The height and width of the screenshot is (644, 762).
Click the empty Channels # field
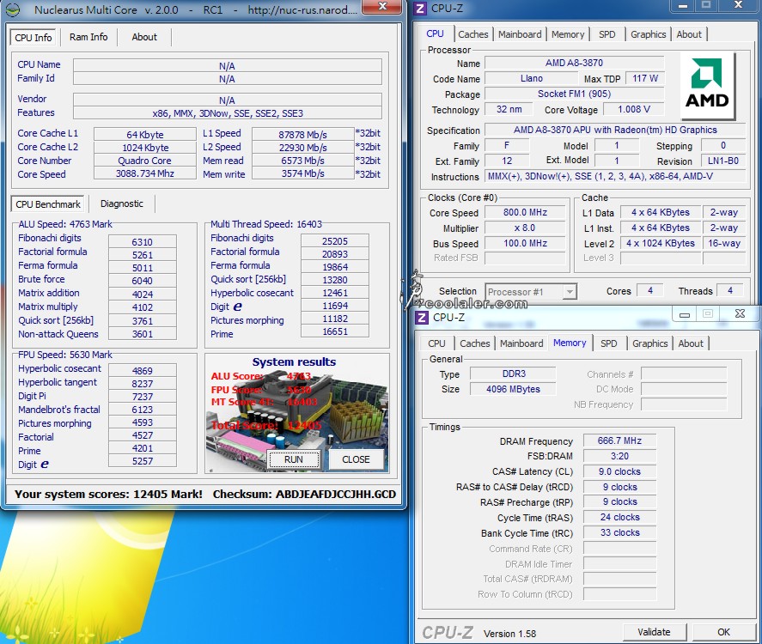(684, 374)
